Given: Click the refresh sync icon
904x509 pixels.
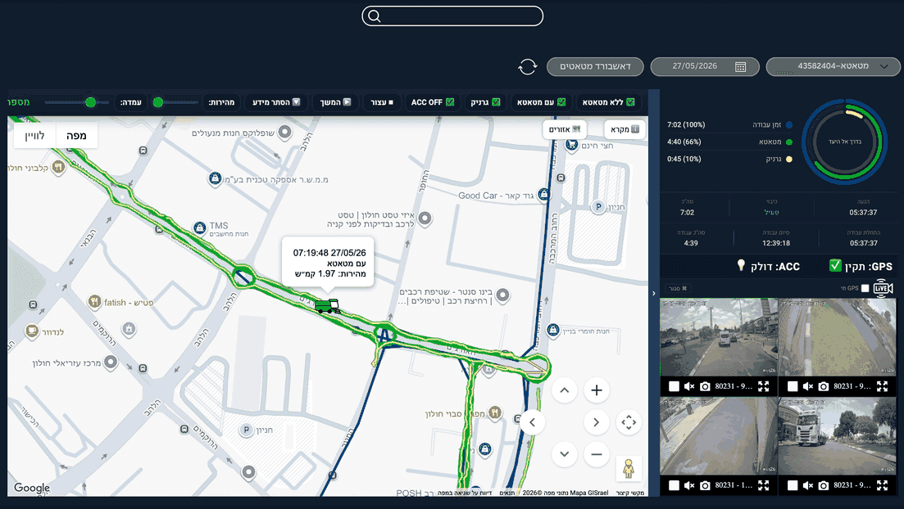Looking at the screenshot, I should tap(528, 67).
